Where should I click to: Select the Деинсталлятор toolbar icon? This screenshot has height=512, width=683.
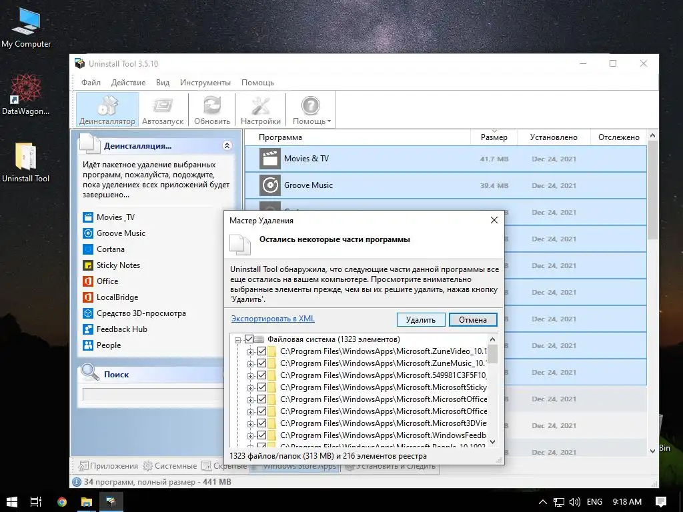pos(107,110)
